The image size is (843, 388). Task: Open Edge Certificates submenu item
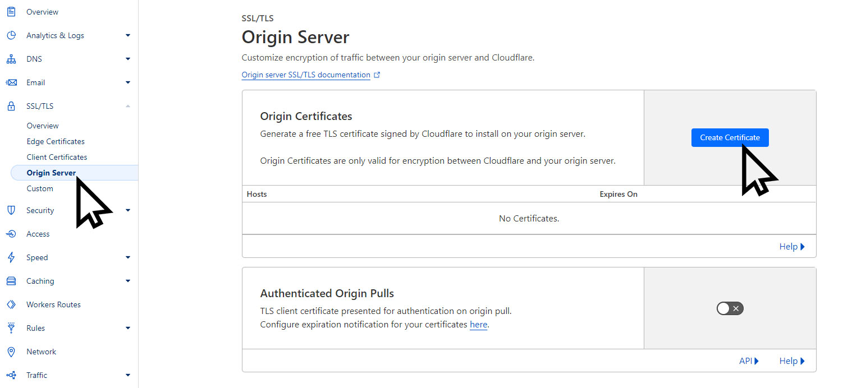click(x=56, y=141)
